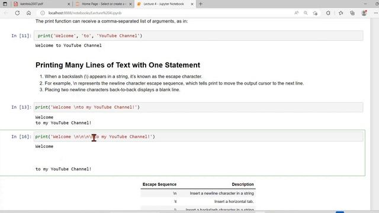Close the katritsis2007.pdf tab
Screen dimensions: 379x213
(x=69, y=4)
